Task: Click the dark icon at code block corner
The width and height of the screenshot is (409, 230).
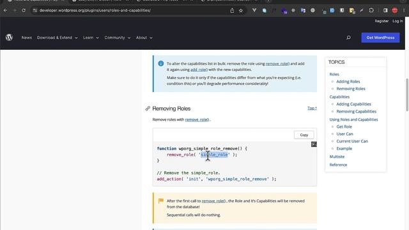Action: (314, 144)
